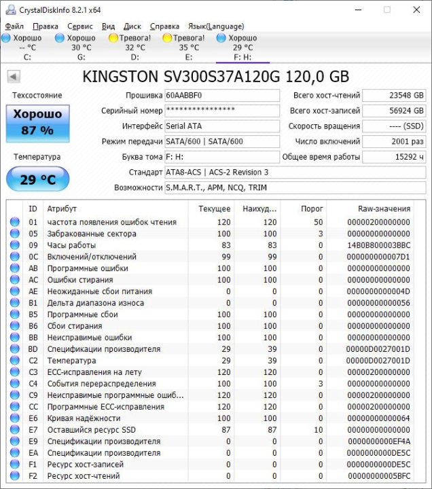Click the previous disk arrow button
432x489 pixels.
[x=13, y=76]
